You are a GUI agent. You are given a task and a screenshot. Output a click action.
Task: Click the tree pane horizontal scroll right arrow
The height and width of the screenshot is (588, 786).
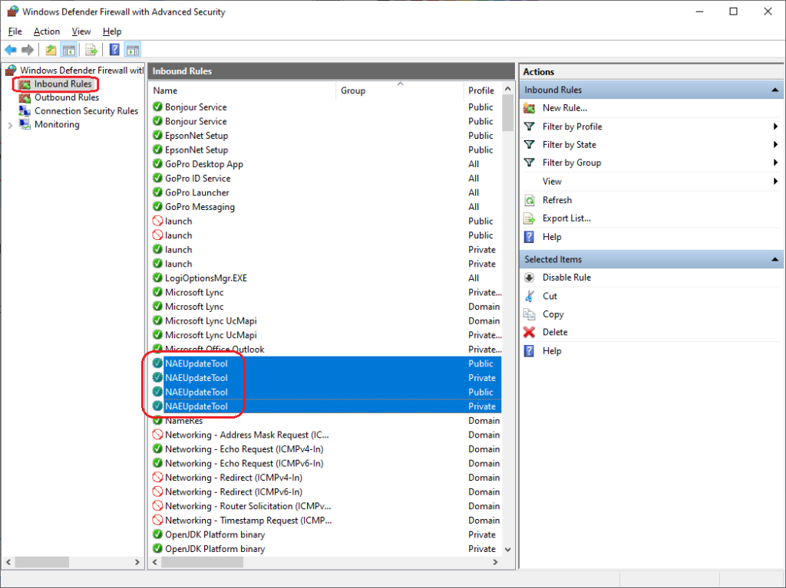[x=137, y=563]
